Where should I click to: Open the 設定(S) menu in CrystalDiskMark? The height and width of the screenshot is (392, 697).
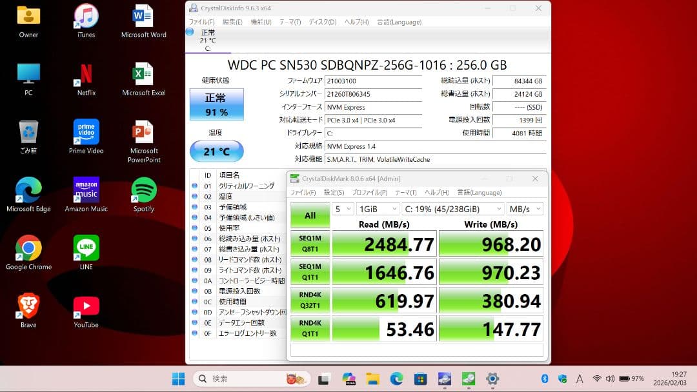click(332, 192)
